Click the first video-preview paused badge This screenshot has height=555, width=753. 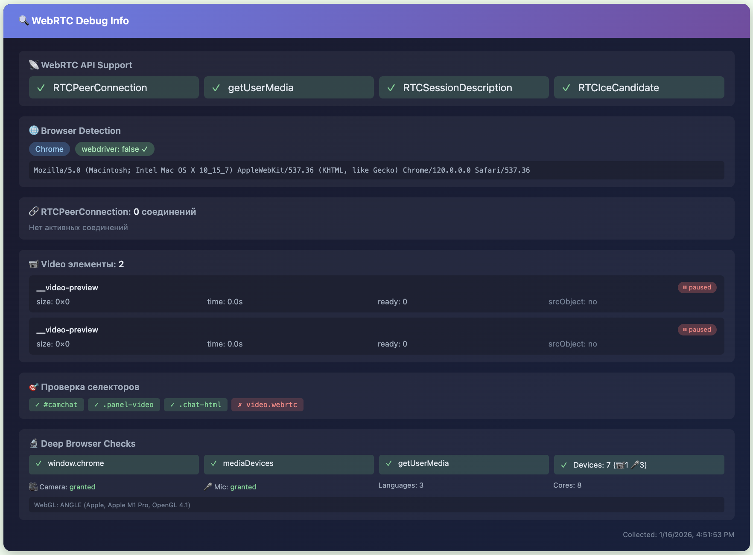[x=697, y=287]
